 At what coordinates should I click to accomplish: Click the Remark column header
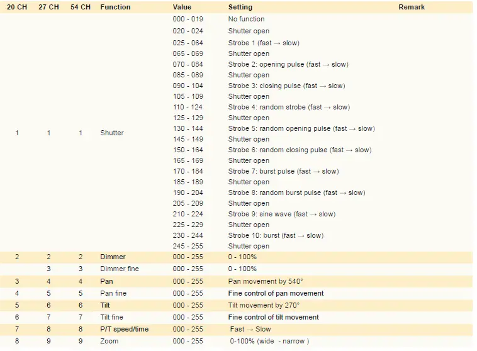412,7
